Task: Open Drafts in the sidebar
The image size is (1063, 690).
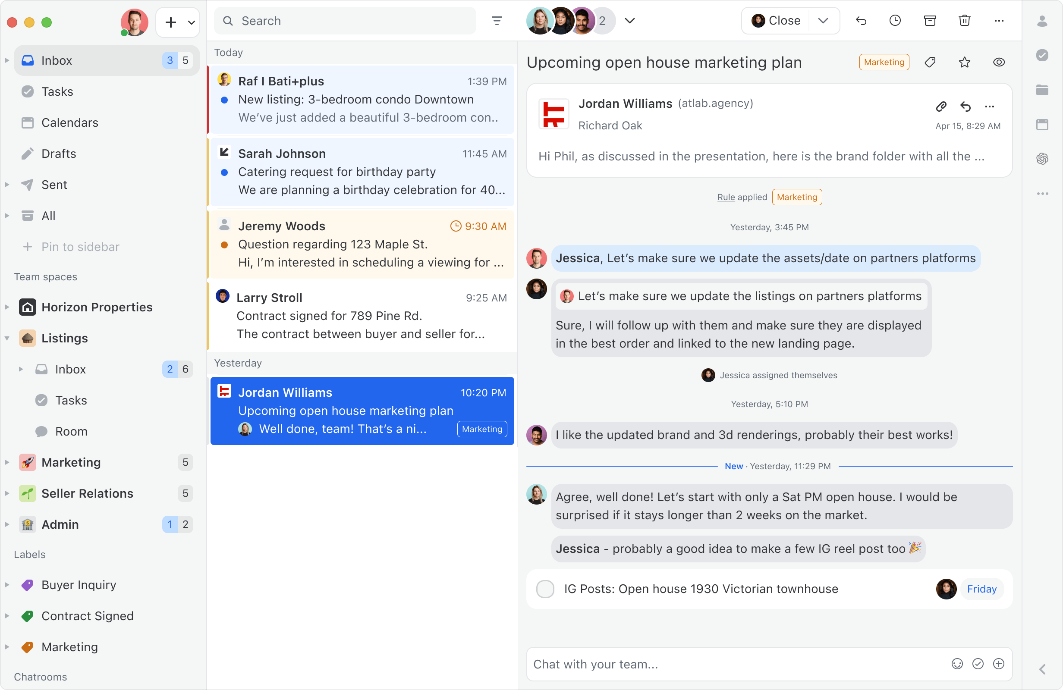Action: point(59,154)
